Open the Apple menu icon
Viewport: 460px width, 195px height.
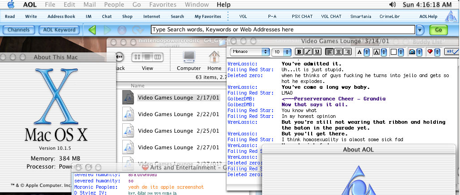(11, 4)
